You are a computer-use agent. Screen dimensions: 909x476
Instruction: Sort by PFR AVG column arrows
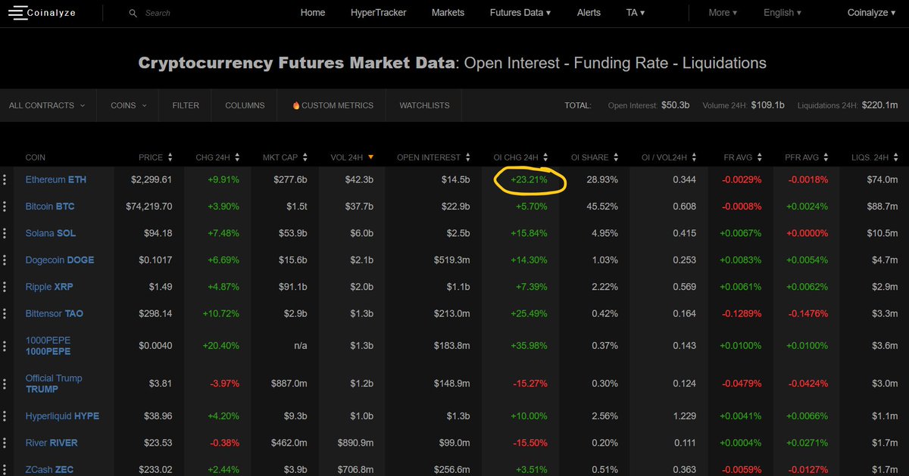(827, 157)
